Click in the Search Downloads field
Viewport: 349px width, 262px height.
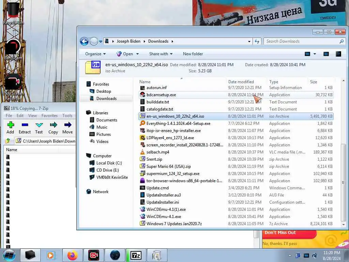[302, 41]
